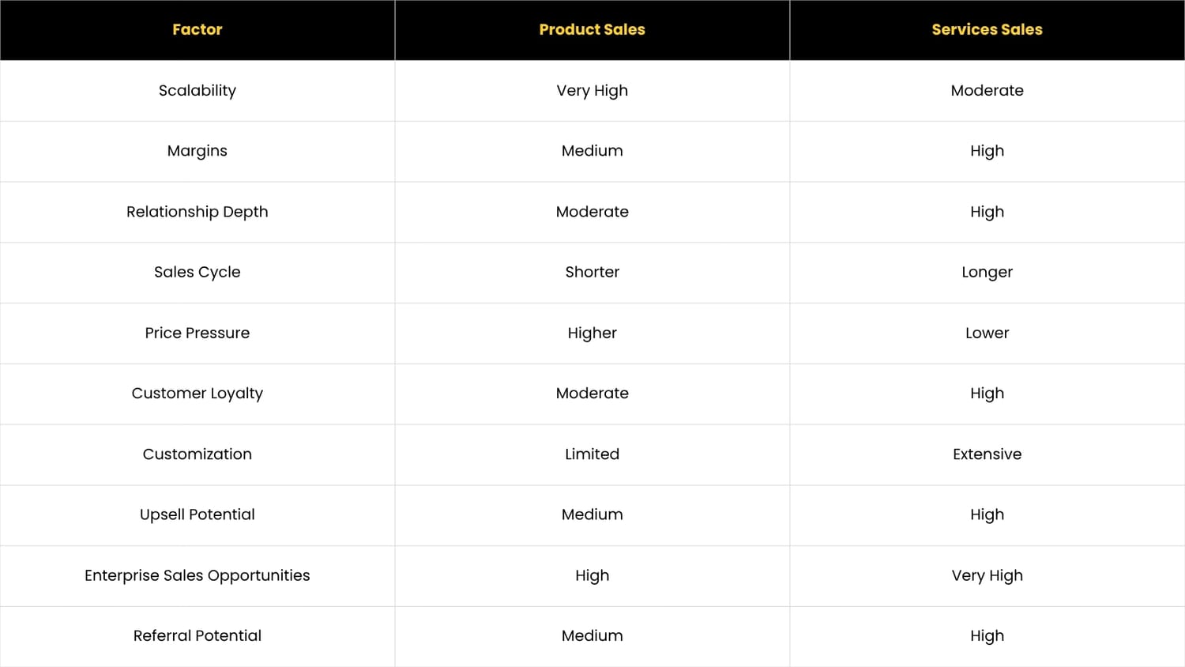1185x667 pixels.
Task: Click the Extensive customization value
Action: 987,454
